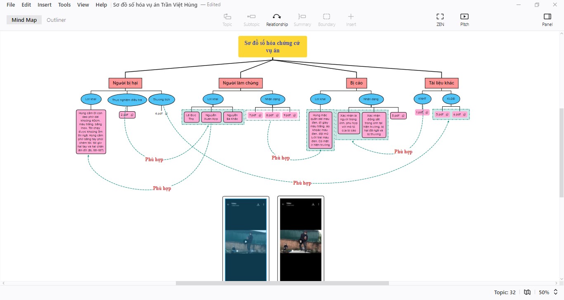
Task: Click the Boundary toolbar icon
Action: (x=327, y=16)
